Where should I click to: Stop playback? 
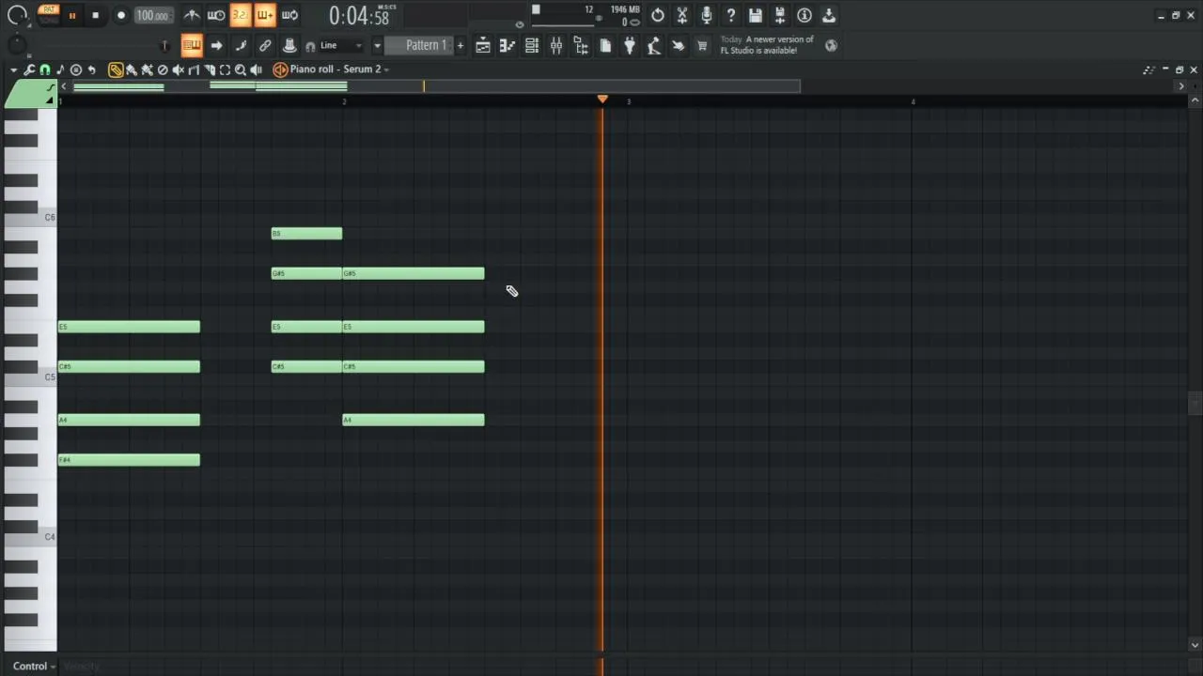(95, 15)
